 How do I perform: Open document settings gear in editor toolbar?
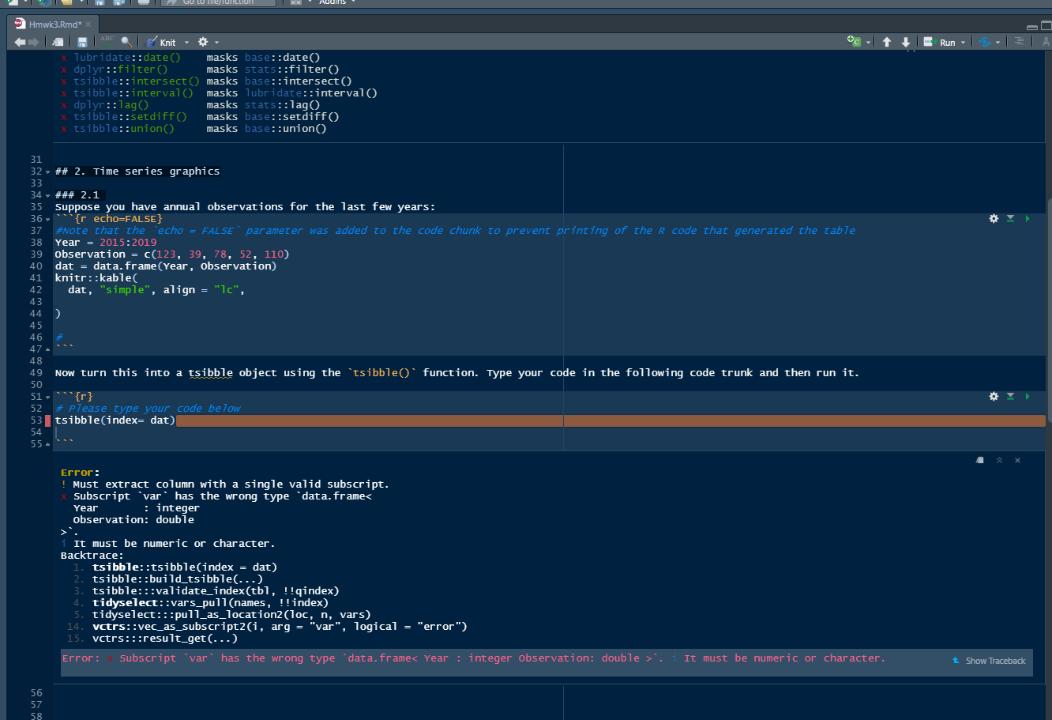(x=203, y=42)
